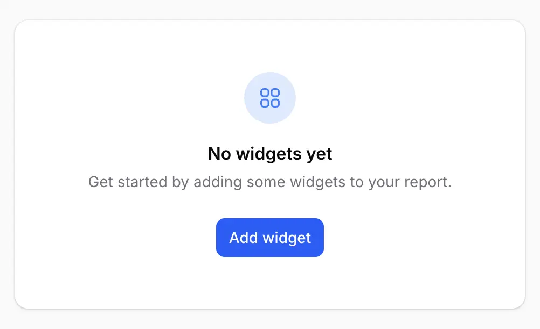Click the top-left square of grid icon

(265, 93)
